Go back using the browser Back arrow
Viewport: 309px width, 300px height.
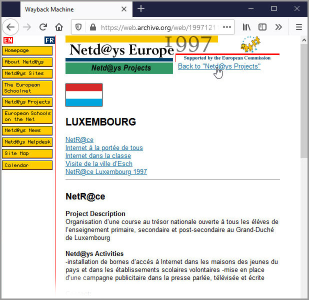coord(10,27)
